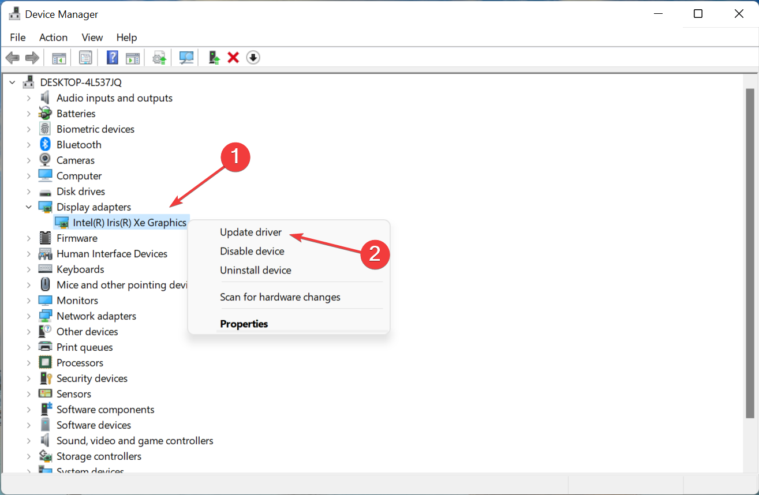
Task: Click the gear with green arrow toolbar icon
Action: coord(159,58)
